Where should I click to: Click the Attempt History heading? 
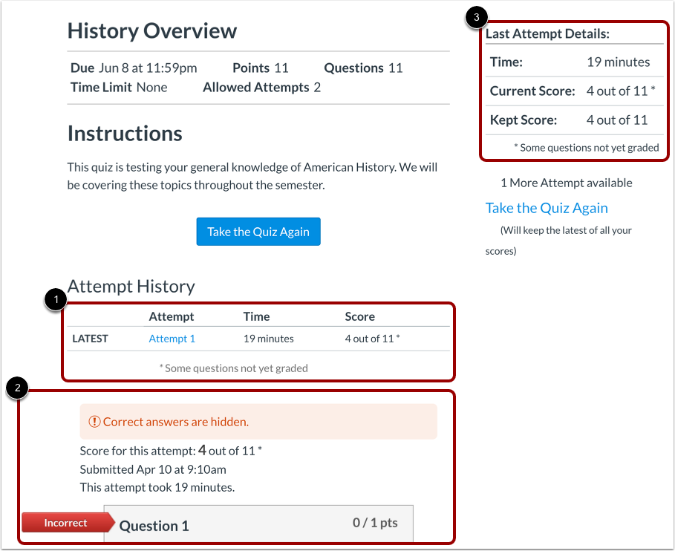tap(131, 286)
